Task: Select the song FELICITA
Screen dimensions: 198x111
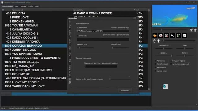Action: tap(19, 13)
